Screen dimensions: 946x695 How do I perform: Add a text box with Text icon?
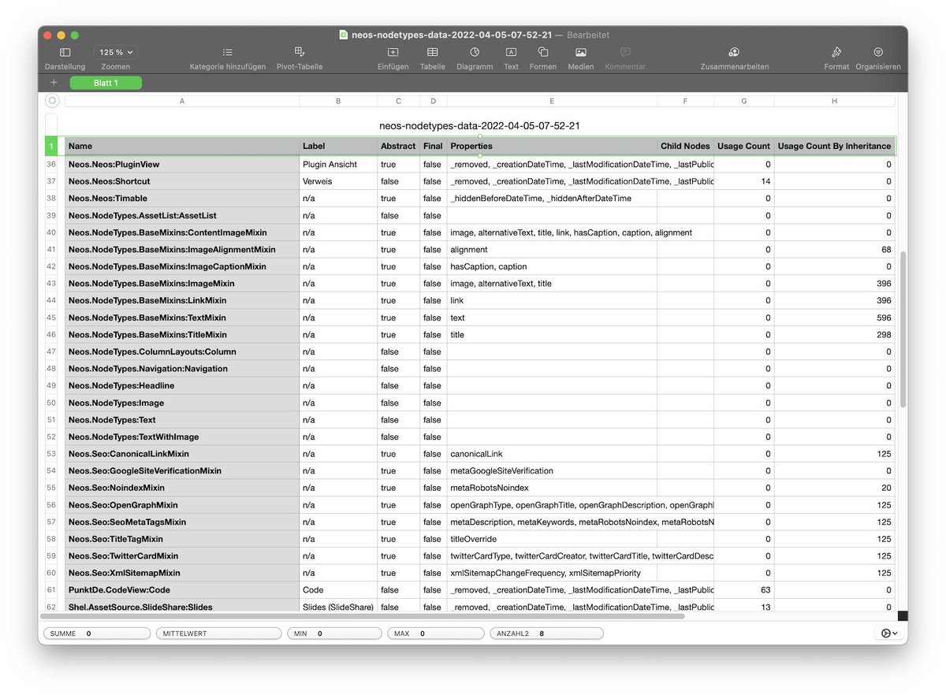511,52
